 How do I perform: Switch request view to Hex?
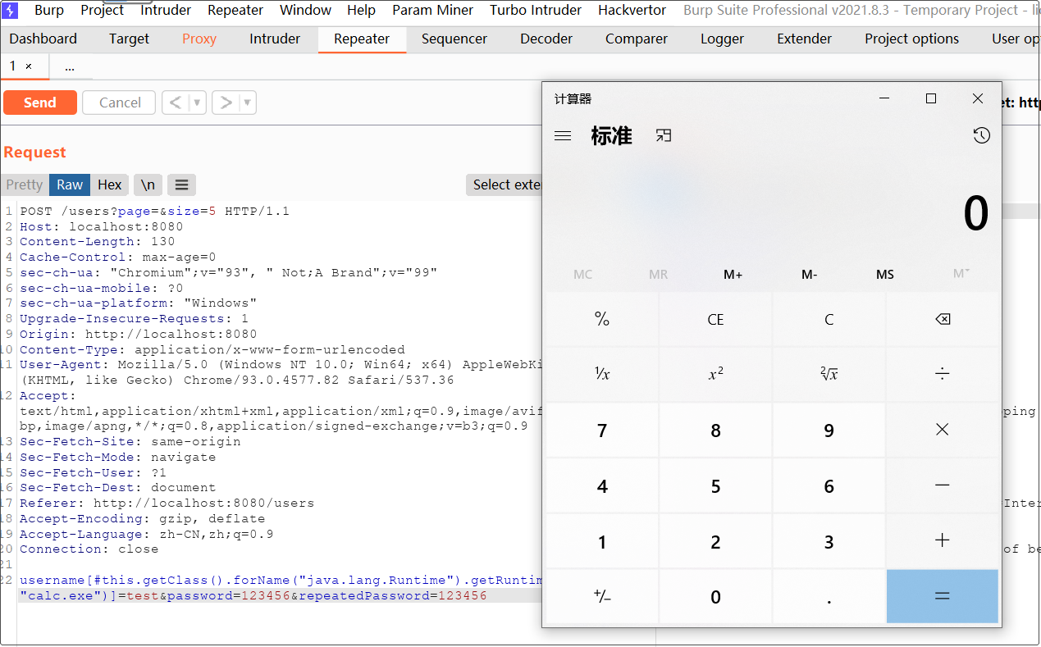(110, 185)
